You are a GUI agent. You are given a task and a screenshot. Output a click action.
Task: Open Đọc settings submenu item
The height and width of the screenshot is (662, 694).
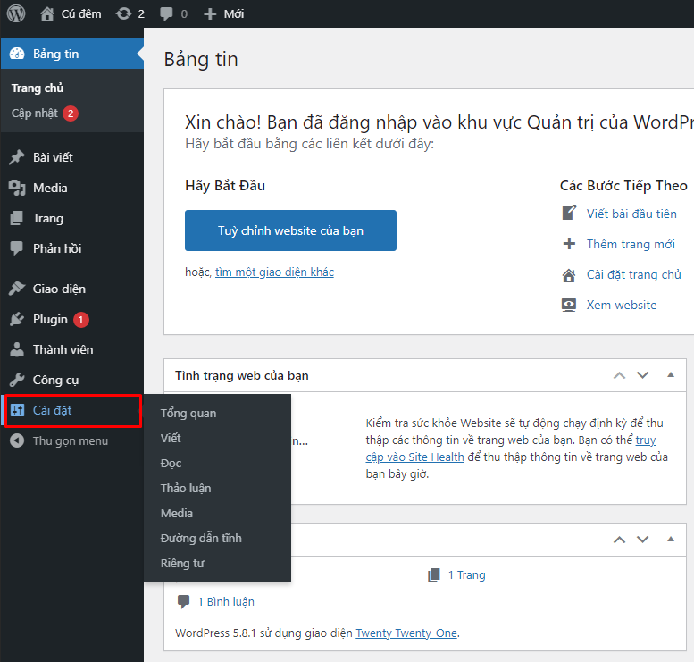click(x=171, y=463)
